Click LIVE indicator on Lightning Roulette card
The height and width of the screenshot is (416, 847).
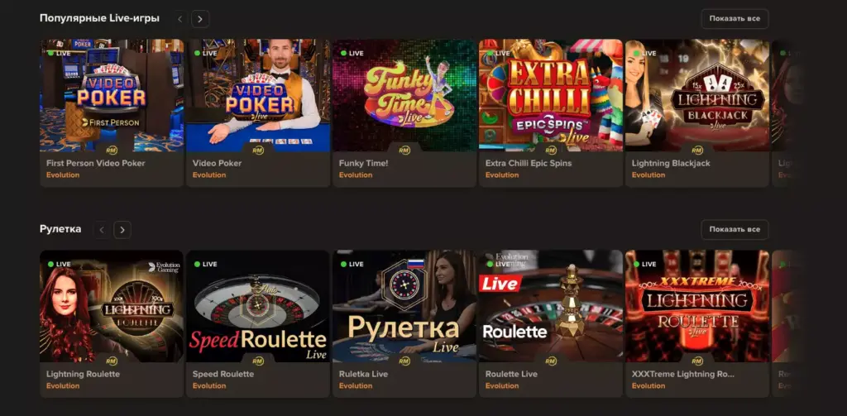pos(59,264)
